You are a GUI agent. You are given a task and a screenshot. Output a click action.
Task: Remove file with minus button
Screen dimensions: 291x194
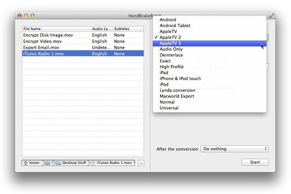pos(141,163)
